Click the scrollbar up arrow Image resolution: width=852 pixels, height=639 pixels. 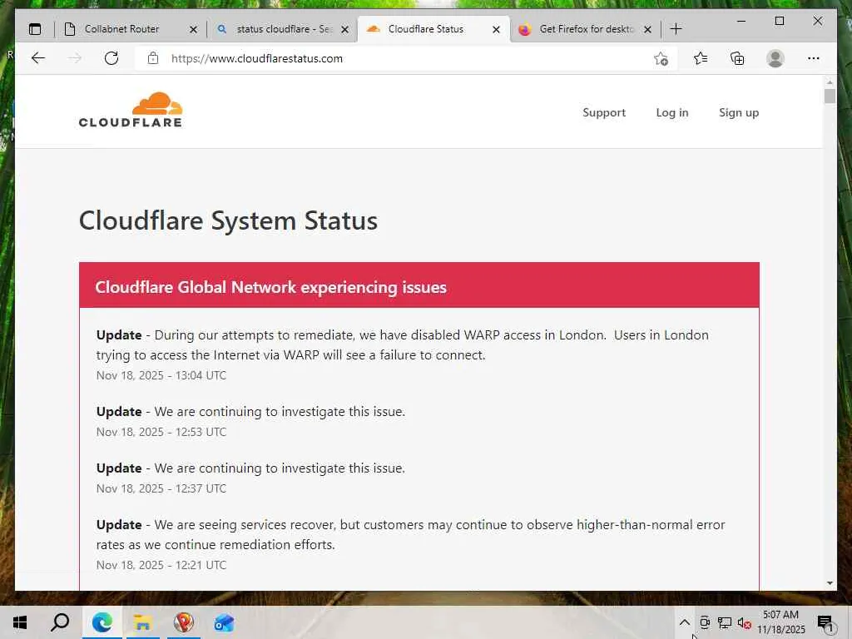(830, 82)
